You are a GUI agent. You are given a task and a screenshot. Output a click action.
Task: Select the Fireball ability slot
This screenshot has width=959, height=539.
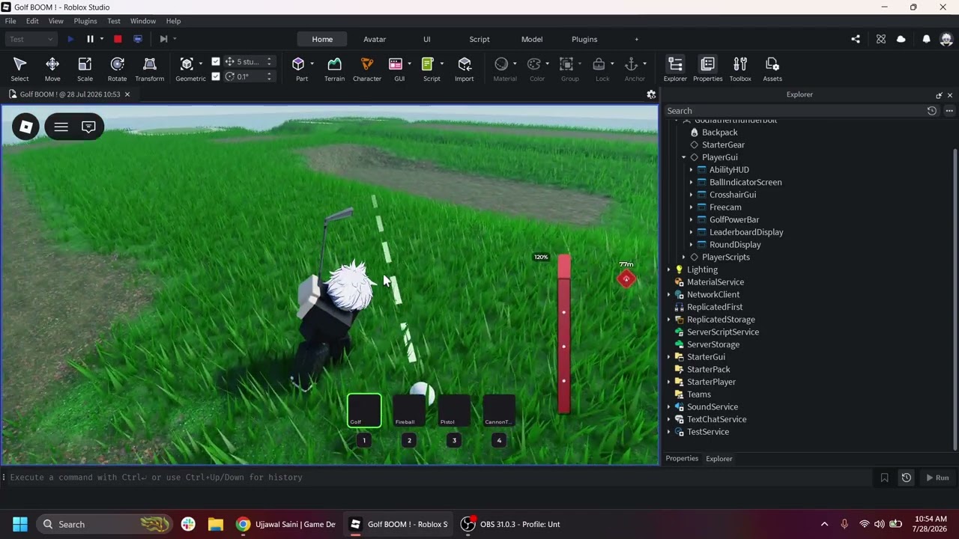point(409,411)
